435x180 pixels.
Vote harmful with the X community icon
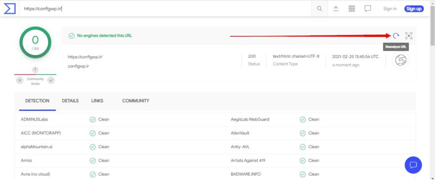tap(20, 80)
